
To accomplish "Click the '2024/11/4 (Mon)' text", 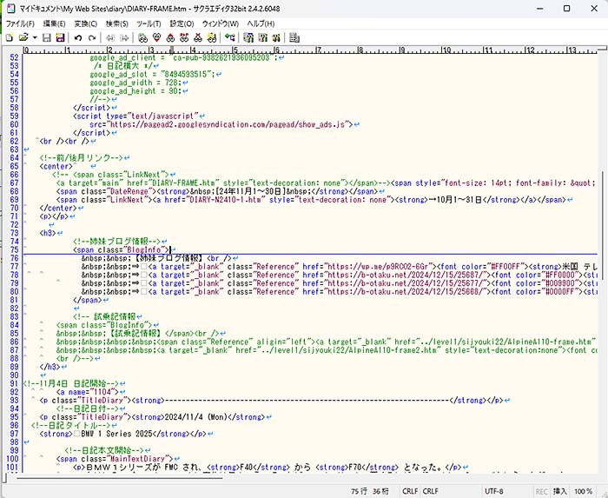I will (x=195, y=417).
